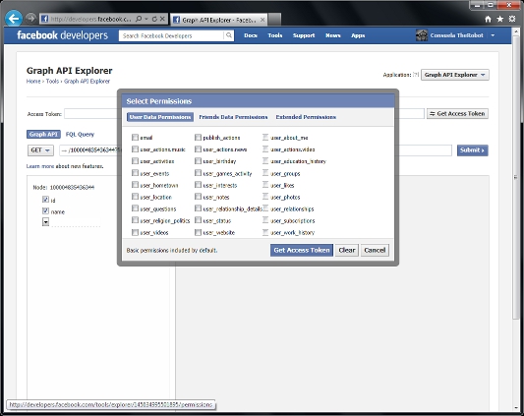Click the Submit button
This screenshot has width=524, height=416.
tap(473, 150)
